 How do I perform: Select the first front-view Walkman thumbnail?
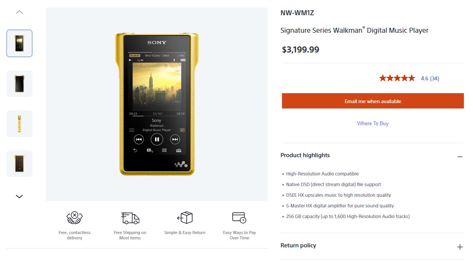point(19,43)
